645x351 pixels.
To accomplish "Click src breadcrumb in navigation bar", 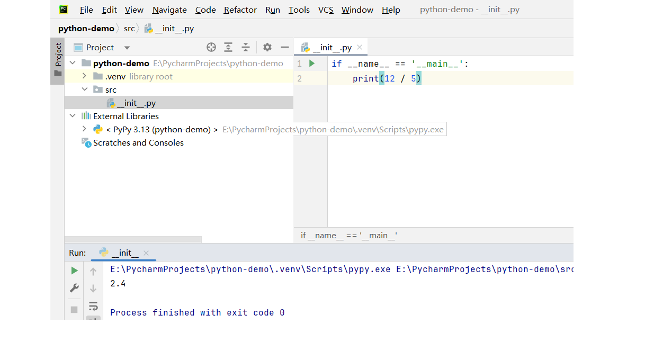I will point(129,29).
